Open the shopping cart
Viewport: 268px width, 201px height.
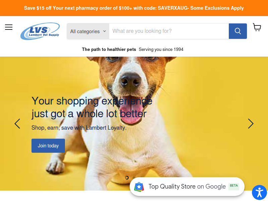(257, 27)
